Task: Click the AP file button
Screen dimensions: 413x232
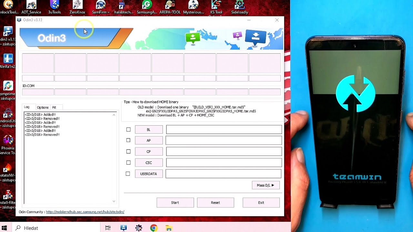Action: 149,140
